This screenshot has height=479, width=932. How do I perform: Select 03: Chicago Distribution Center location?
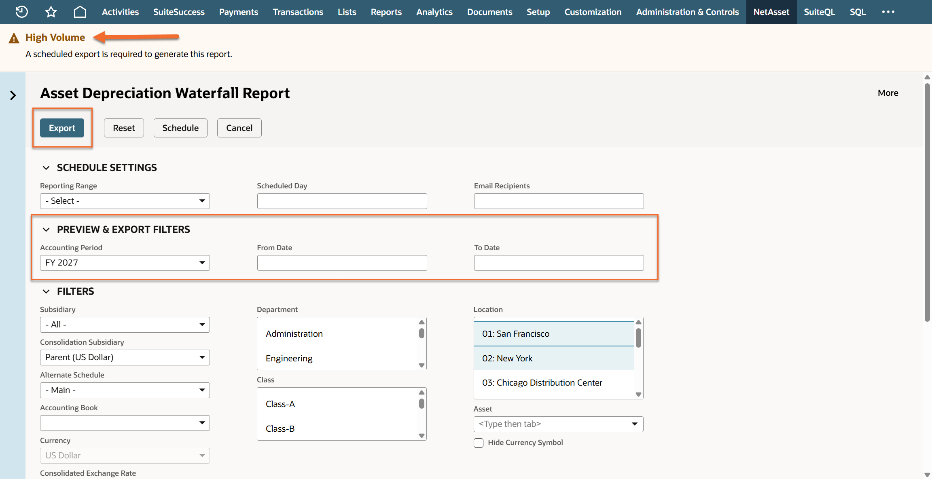coord(554,383)
